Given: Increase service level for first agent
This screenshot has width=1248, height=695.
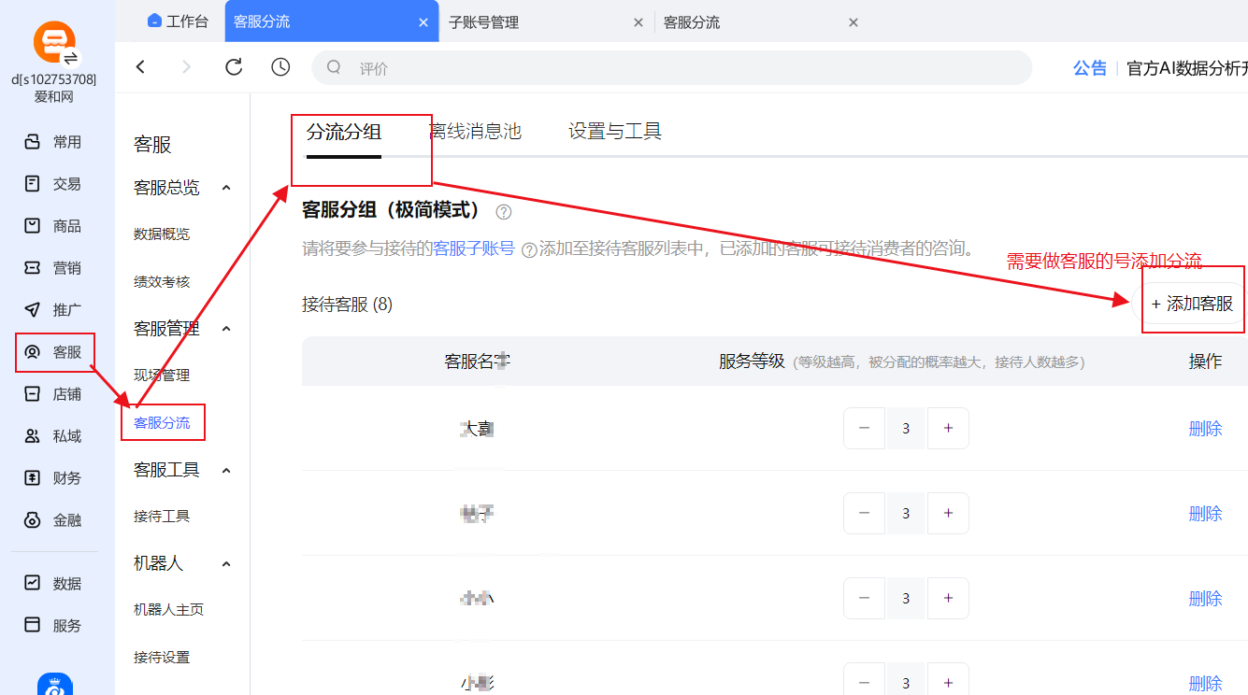Looking at the screenshot, I should (948, 429).
